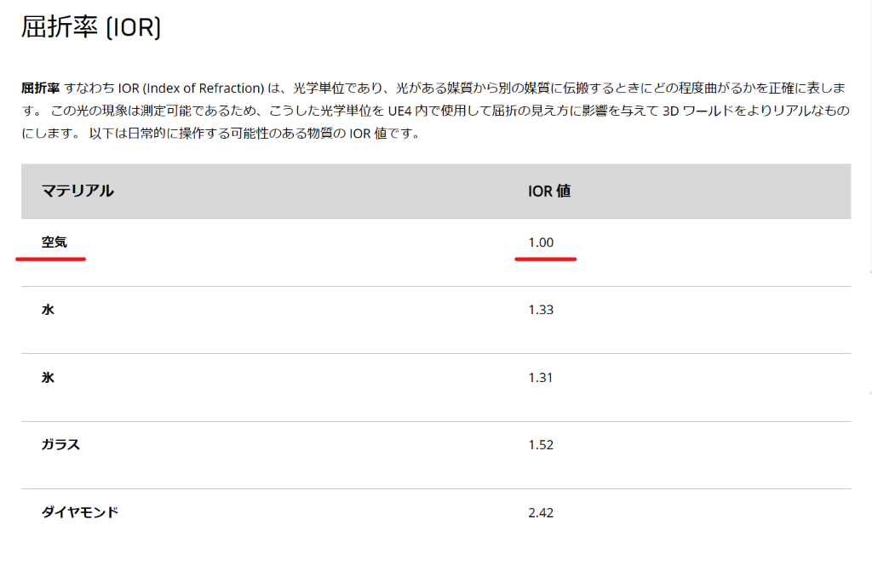
Task: Select the ガラス material cell
Action: [x=60, y=445]
